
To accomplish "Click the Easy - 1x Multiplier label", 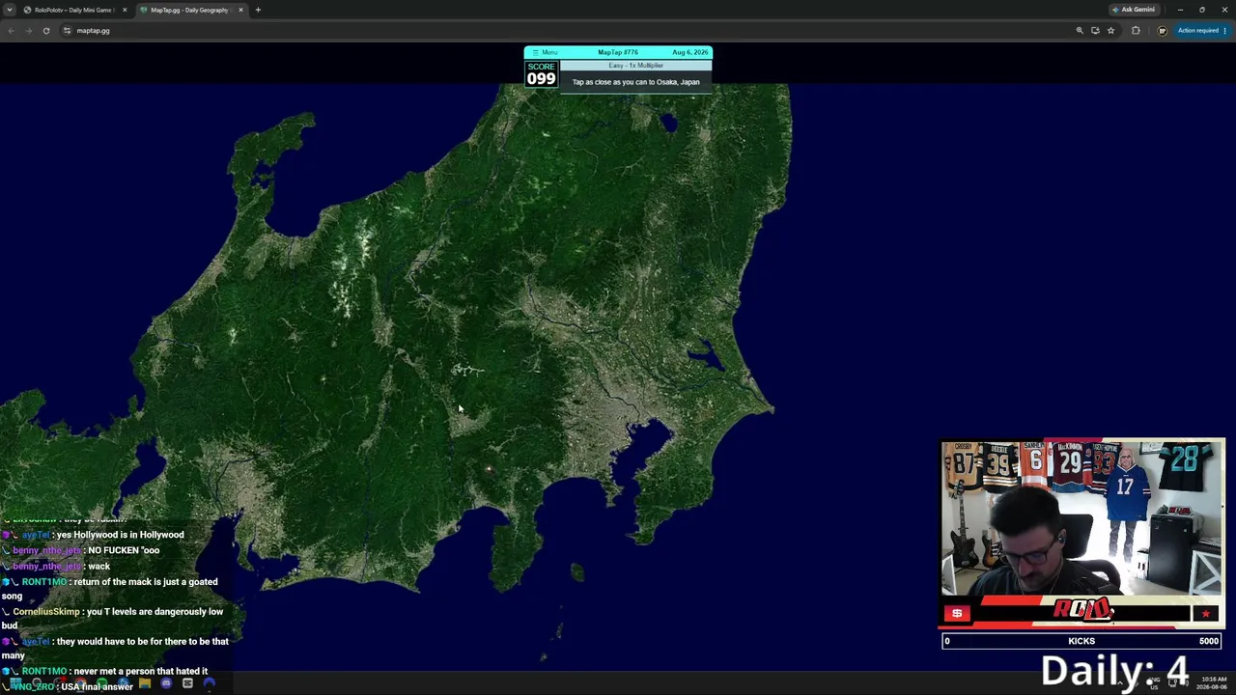I will click(635, 66).
